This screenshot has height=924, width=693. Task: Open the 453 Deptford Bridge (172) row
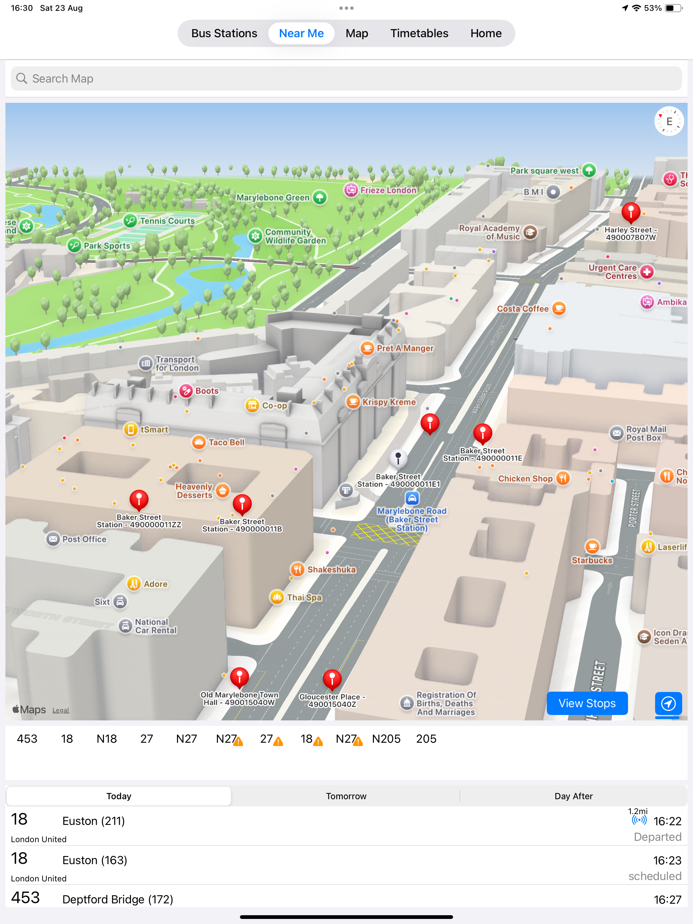(346, 896)
